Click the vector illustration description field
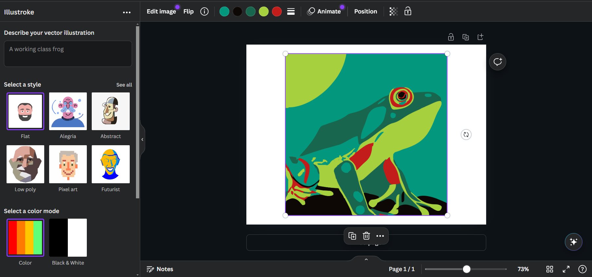Image resolution: width=592 pixels, height=277 pixels. 68,54
